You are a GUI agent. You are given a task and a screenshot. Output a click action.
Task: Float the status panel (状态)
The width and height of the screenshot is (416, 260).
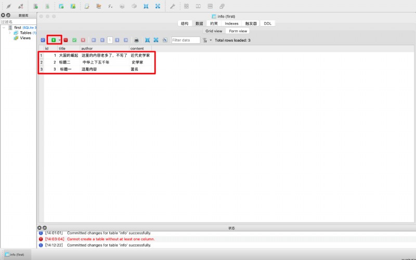45,228
